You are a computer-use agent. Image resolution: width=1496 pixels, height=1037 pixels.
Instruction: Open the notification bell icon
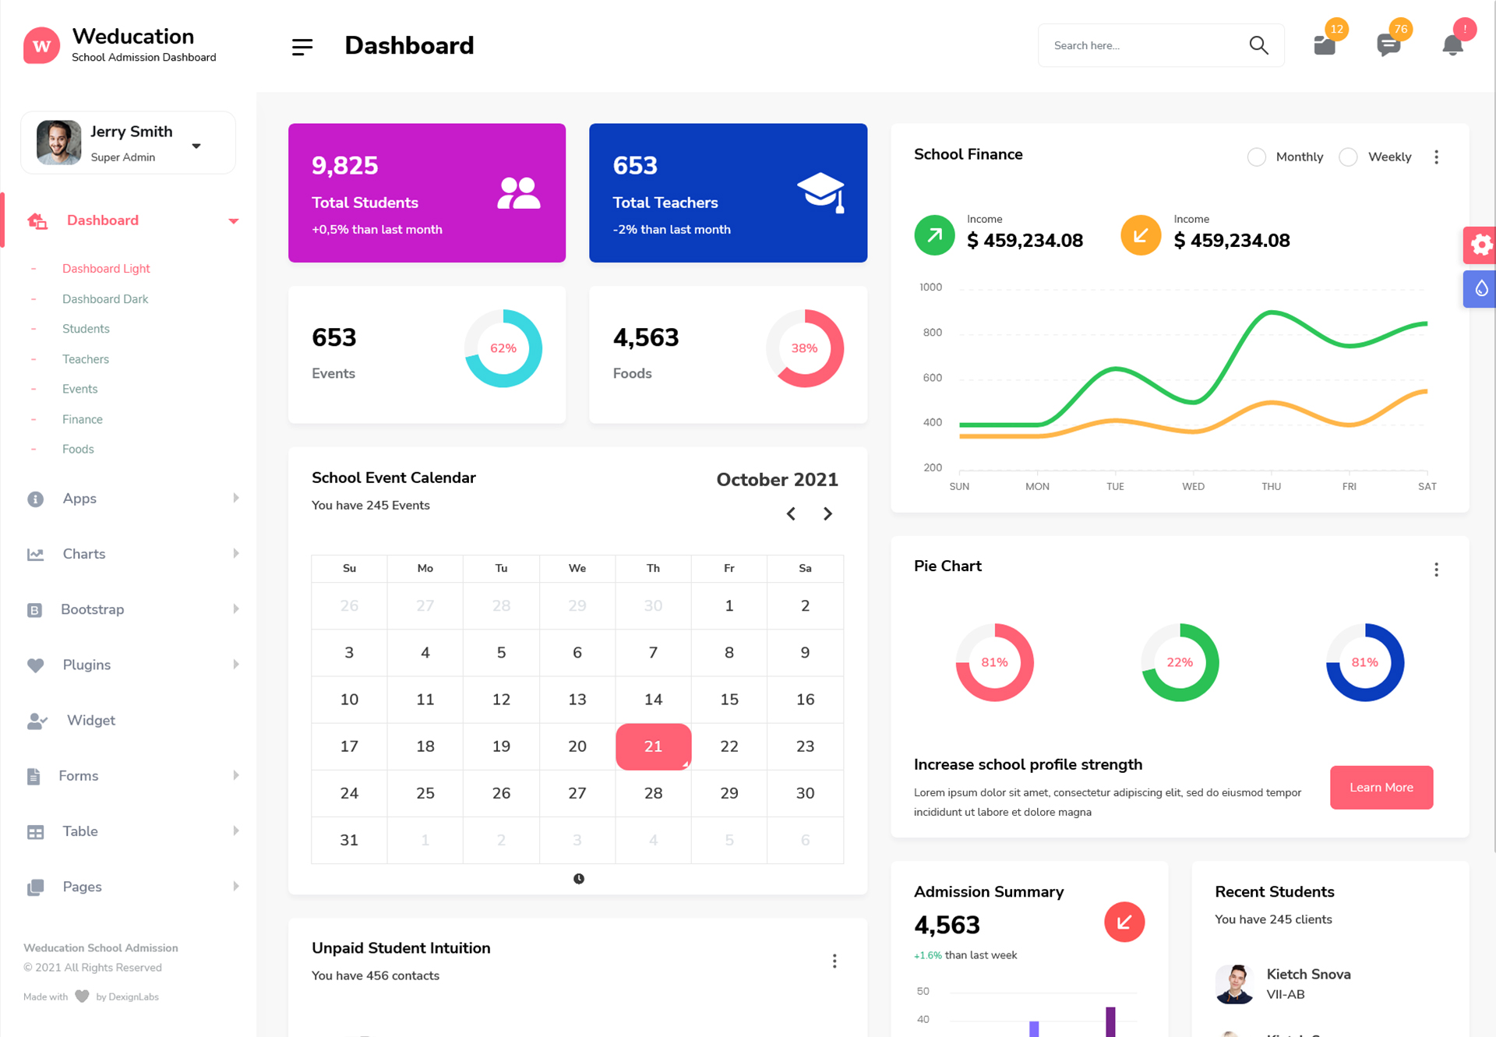[x=1452, y=45]
